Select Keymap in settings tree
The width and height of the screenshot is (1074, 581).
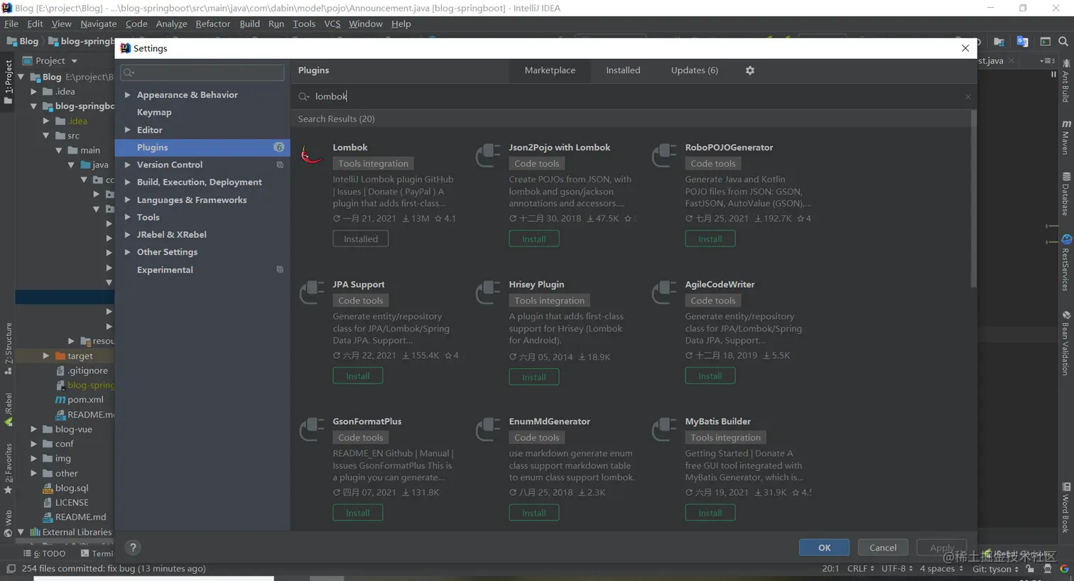(154, 112)
